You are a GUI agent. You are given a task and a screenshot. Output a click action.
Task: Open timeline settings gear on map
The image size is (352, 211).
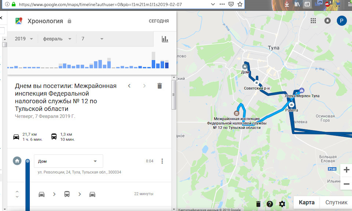(282, 204)
